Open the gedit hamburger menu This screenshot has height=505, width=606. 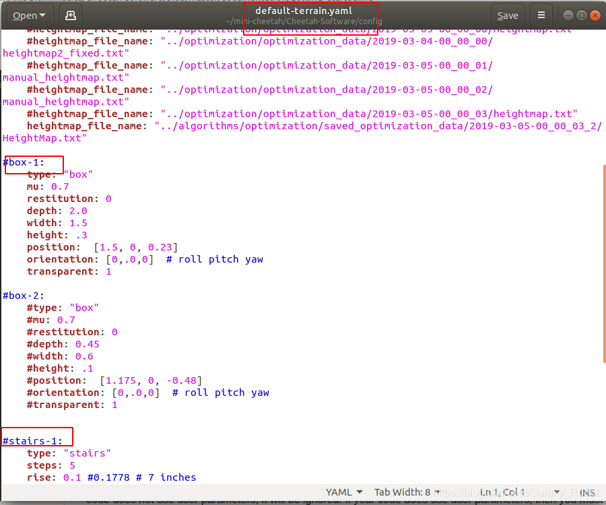[x=541, y=15]
